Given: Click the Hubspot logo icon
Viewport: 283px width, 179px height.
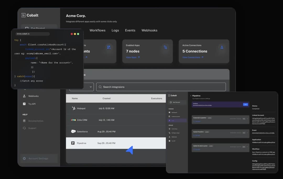Looking at the screenshot, I should tap(74, 108).
